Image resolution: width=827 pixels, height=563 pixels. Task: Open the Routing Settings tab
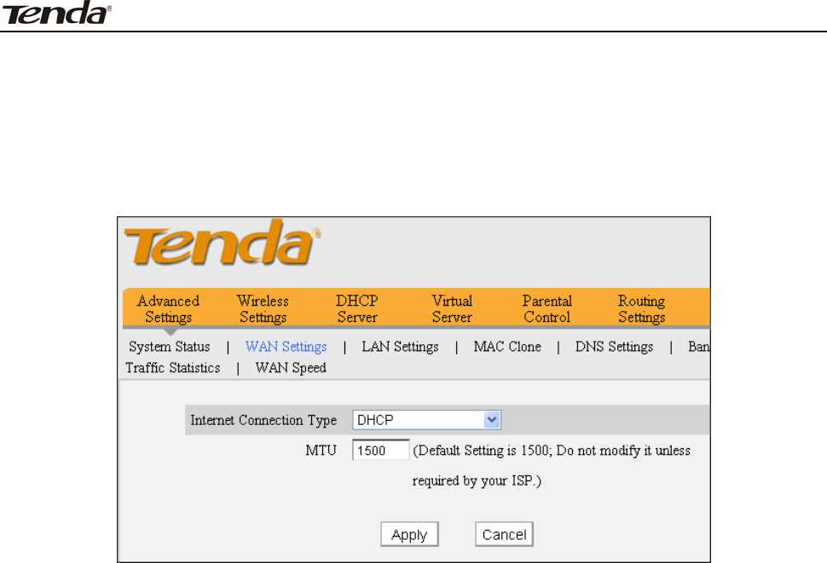coord(641,308)
